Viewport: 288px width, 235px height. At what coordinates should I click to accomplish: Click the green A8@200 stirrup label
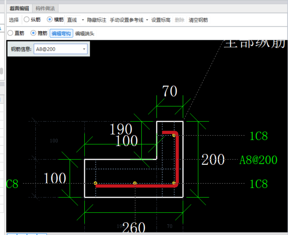click(x=259, y=160)
